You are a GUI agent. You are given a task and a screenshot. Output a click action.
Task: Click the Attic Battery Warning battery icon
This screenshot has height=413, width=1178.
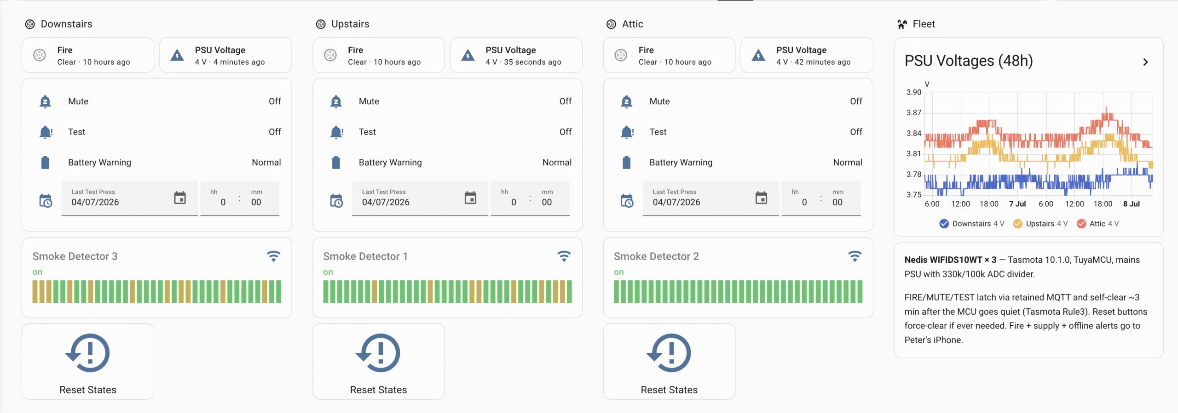(627, 163)
